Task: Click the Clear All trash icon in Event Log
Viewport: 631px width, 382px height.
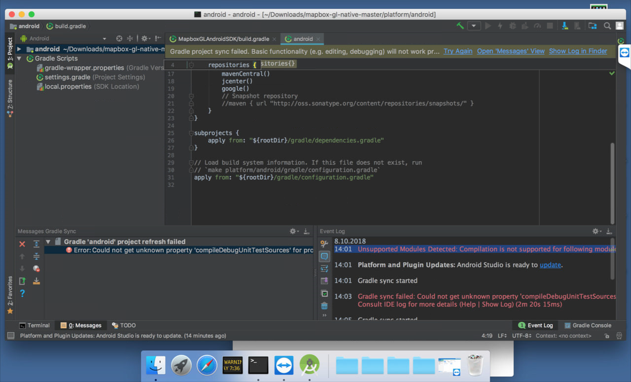Action: pyautogui.click(x=324, y=306)
